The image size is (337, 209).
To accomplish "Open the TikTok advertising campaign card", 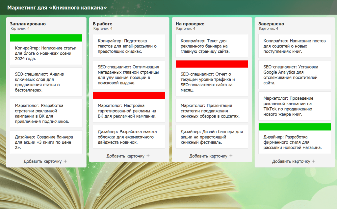I will (x=295, y=106).
